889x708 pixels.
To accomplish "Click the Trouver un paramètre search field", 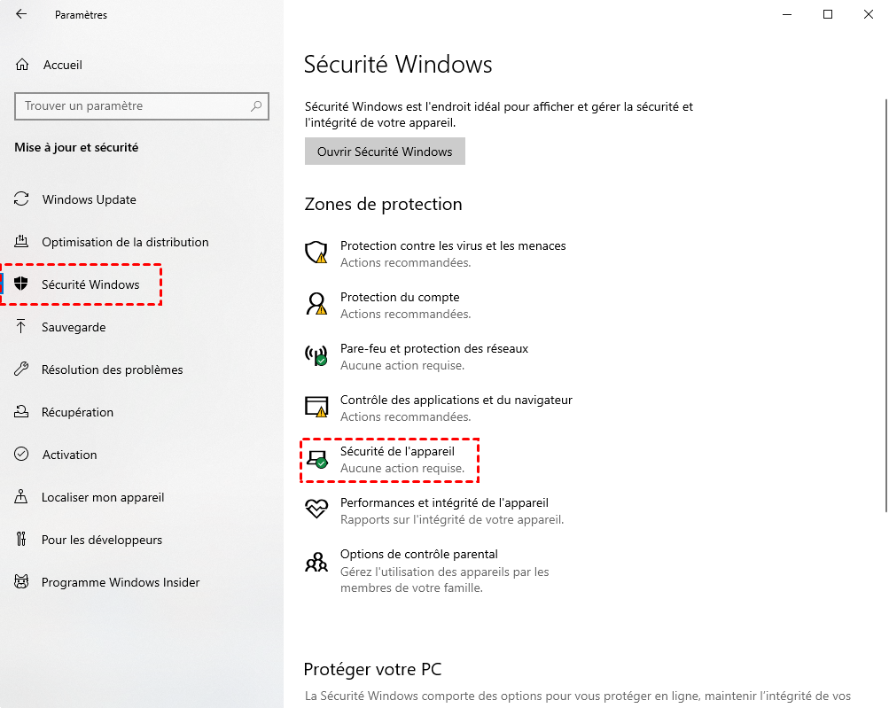I will pyautogui.click(x=133, y=106).
